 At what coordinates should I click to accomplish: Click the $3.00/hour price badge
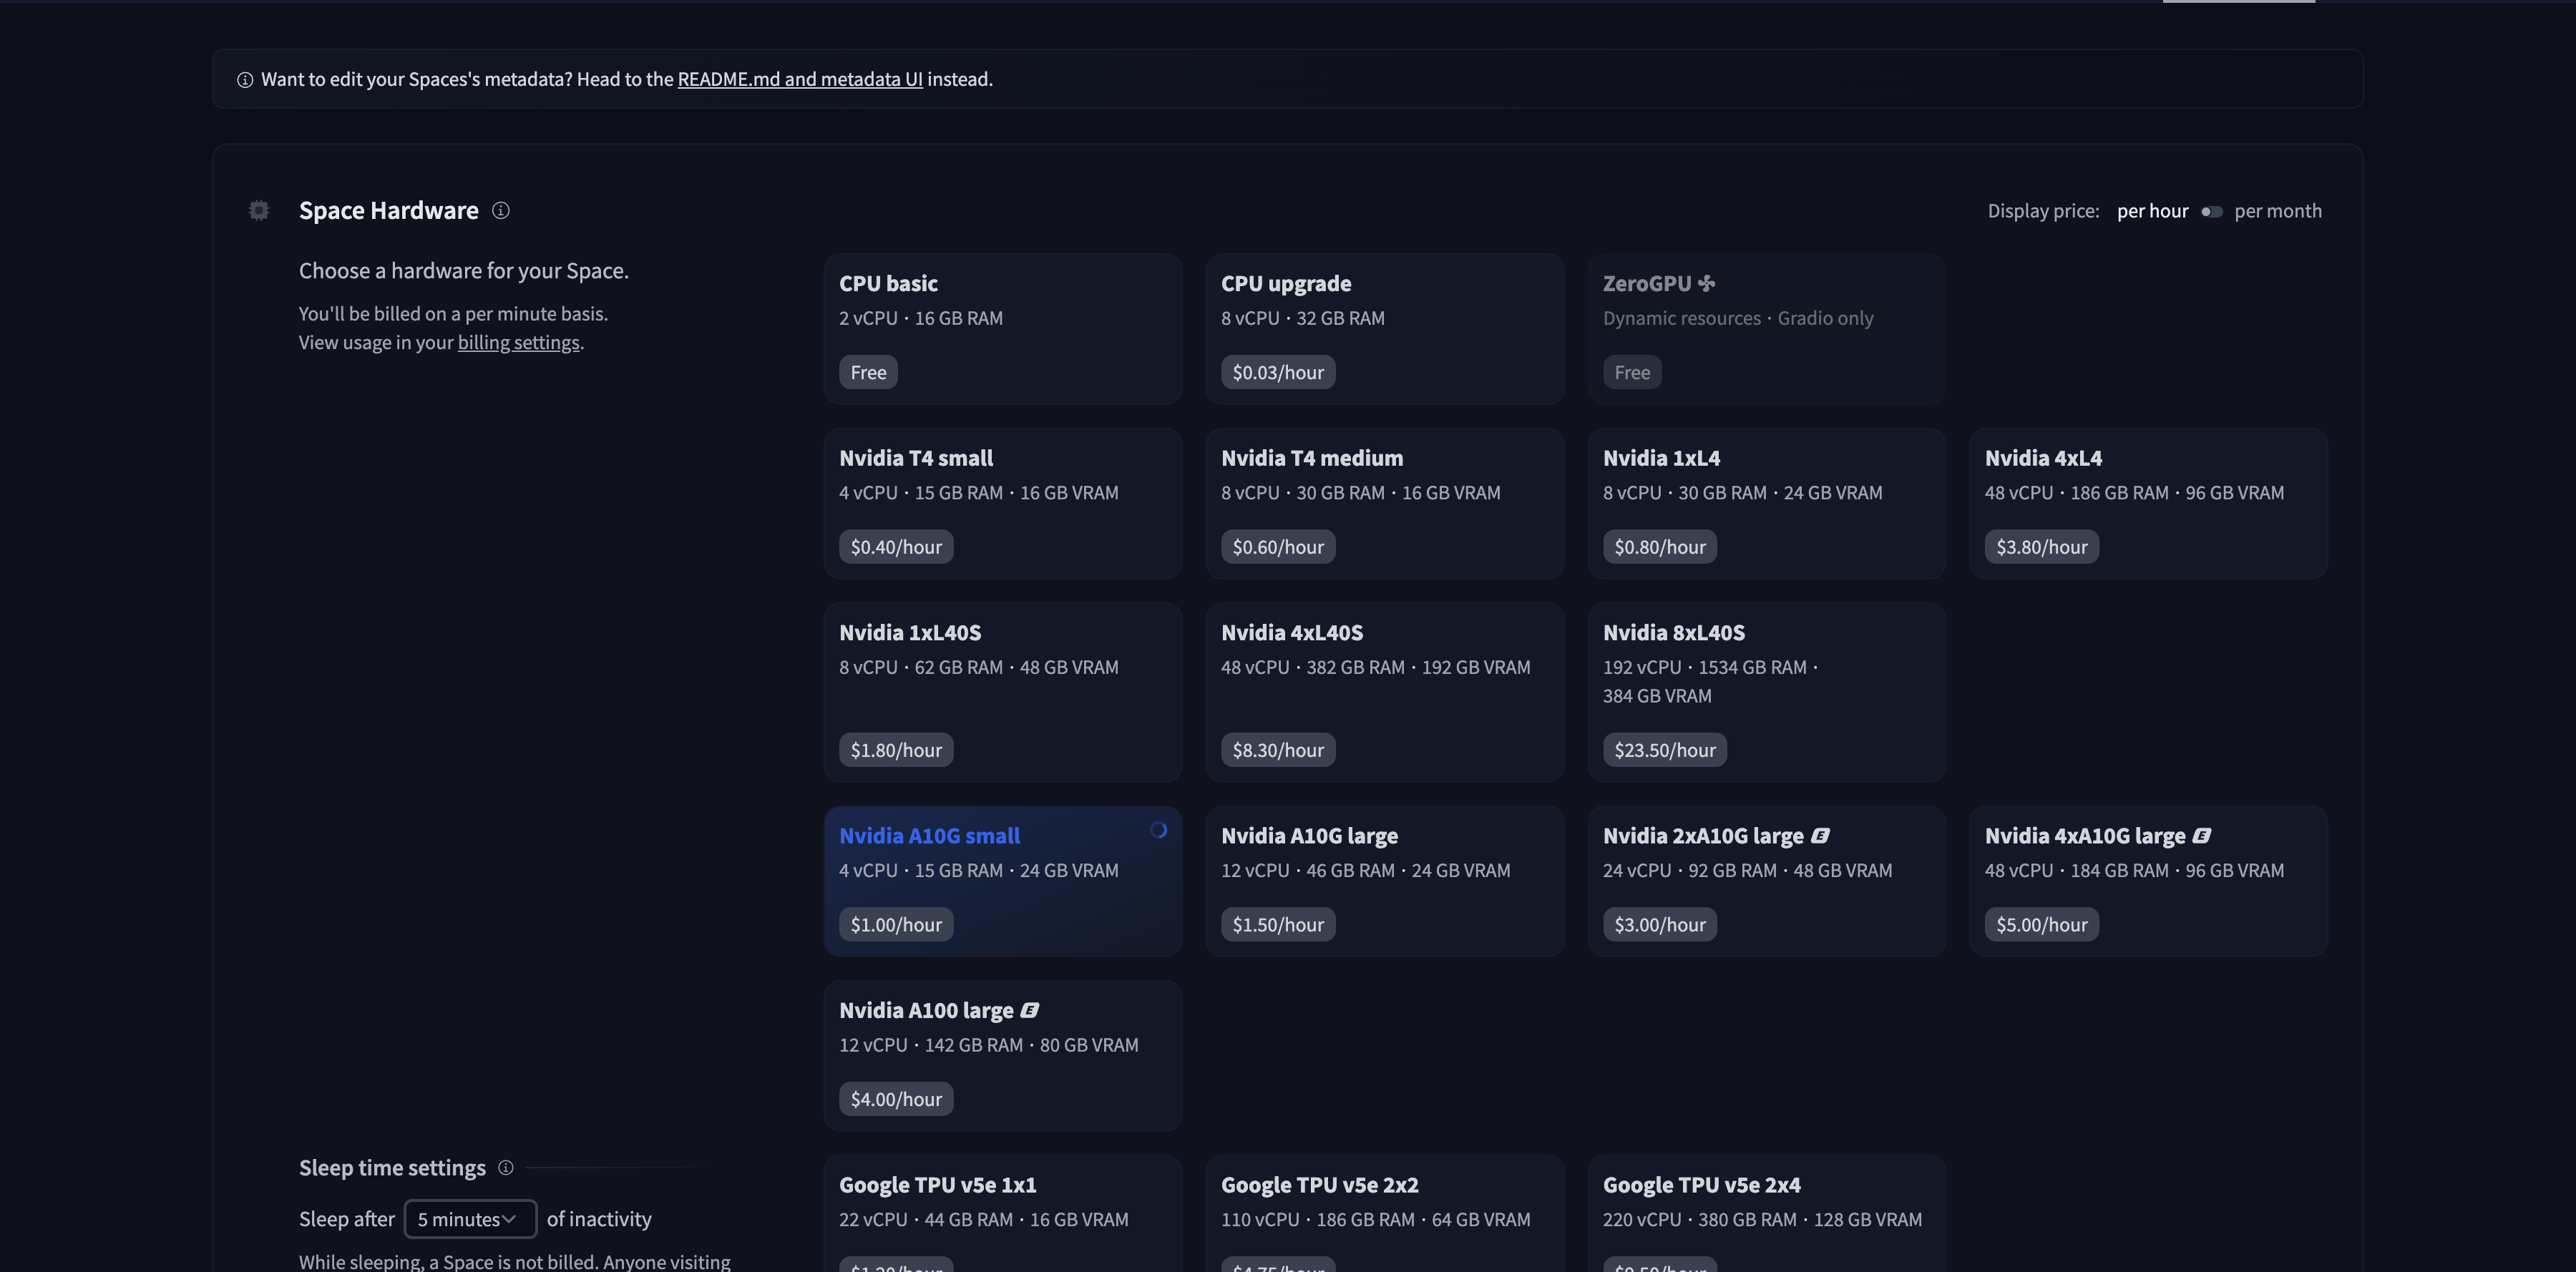[x=1660, y=925]
